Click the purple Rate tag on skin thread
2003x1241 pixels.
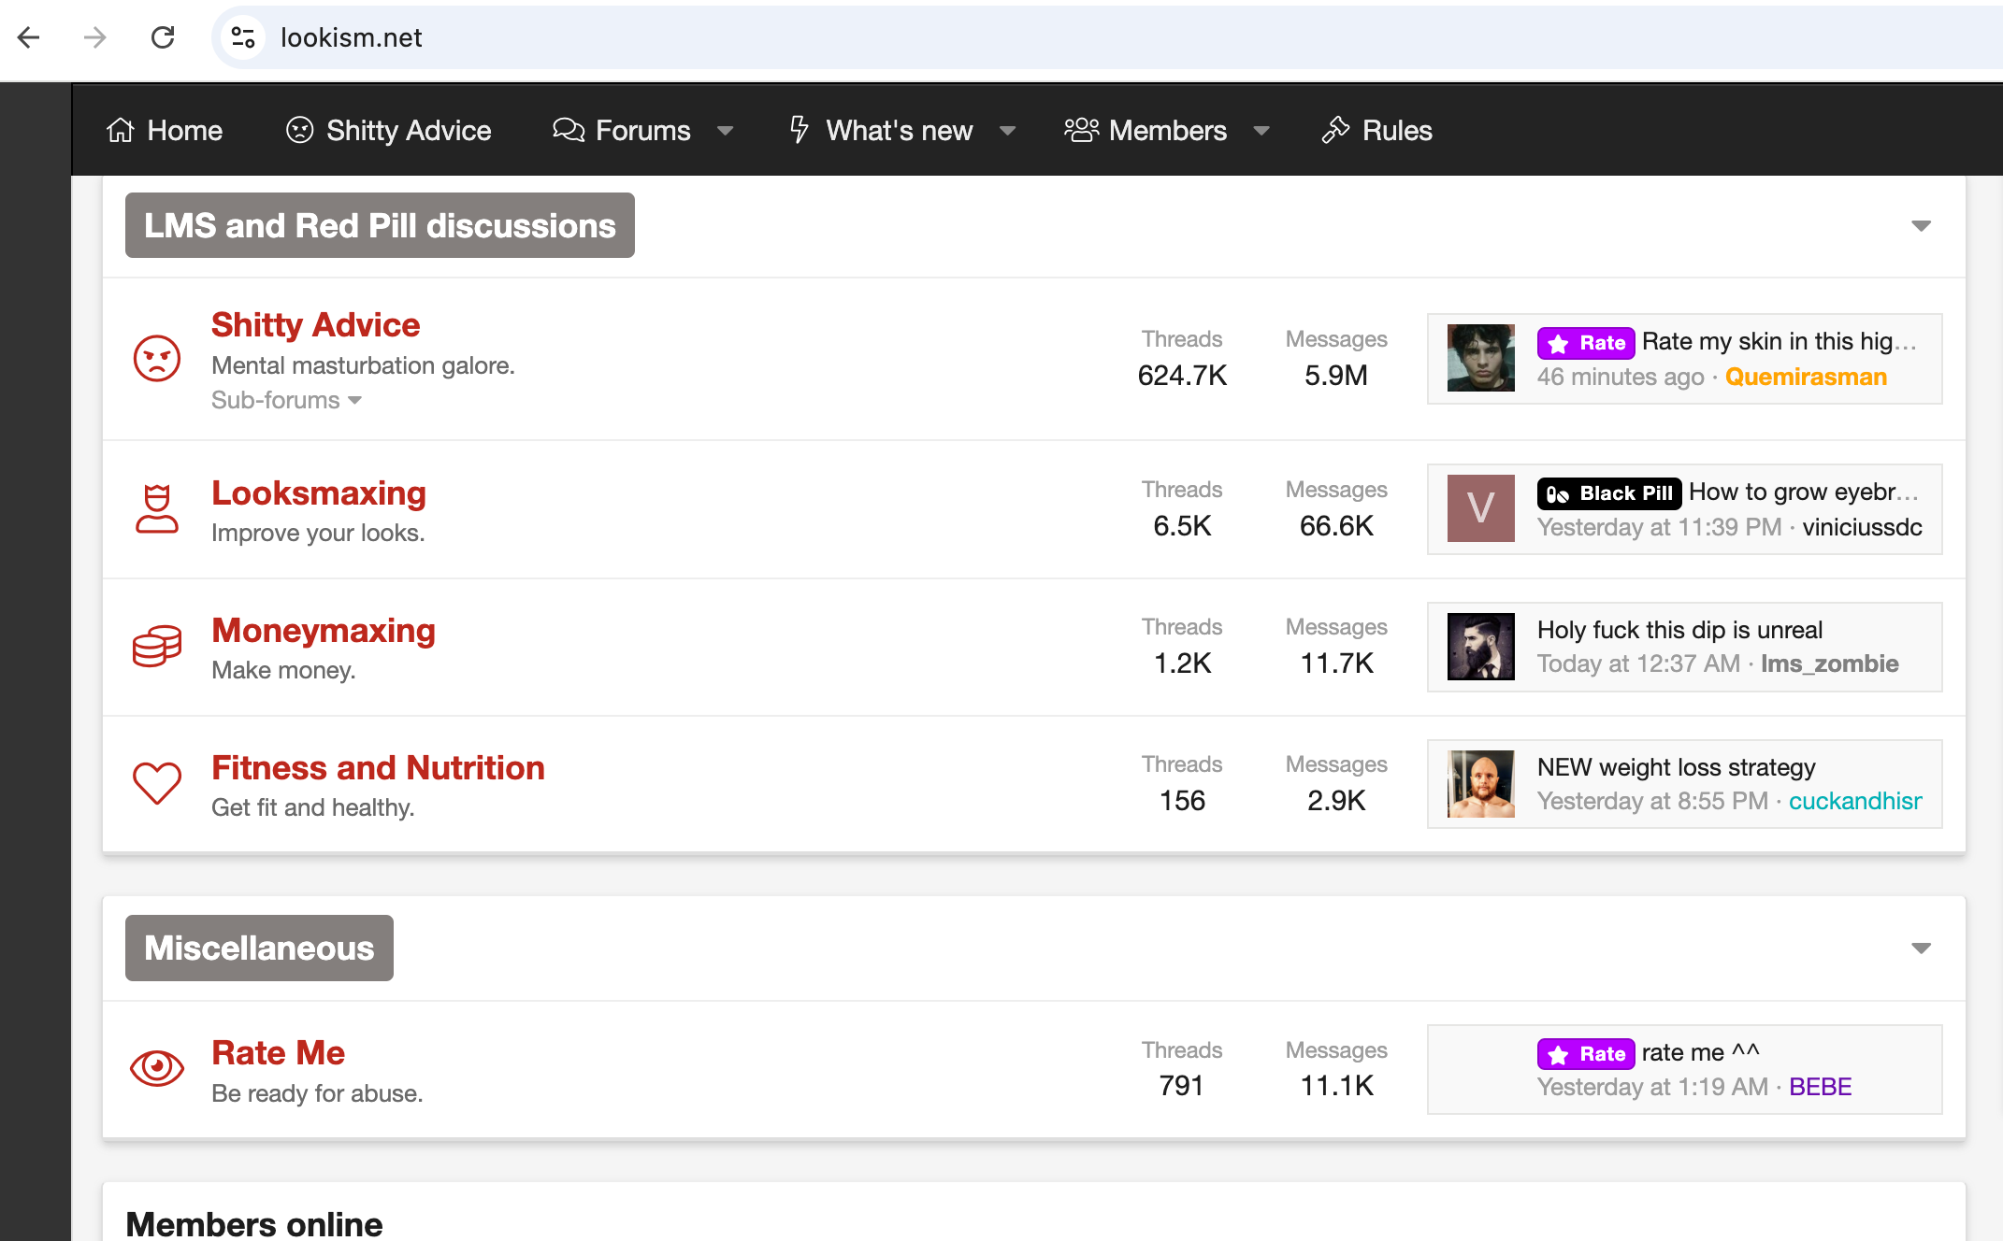1586,343
